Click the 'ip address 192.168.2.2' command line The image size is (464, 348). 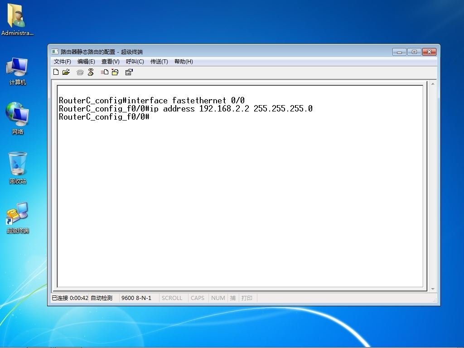185,109
